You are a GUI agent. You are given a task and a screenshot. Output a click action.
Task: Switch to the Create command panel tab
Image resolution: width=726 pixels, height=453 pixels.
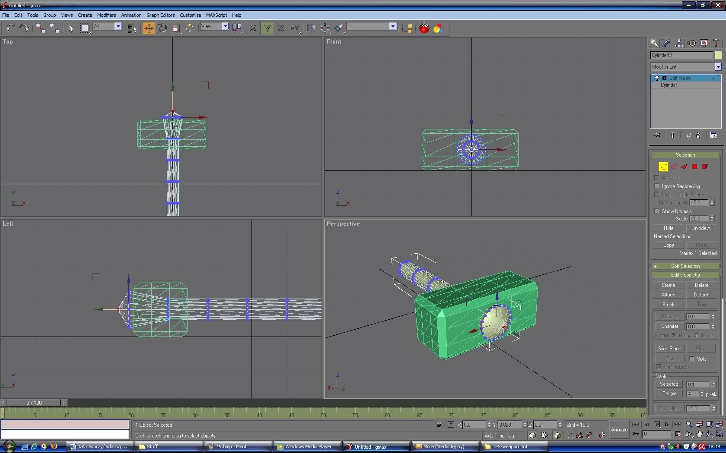[x=654, y=43]
